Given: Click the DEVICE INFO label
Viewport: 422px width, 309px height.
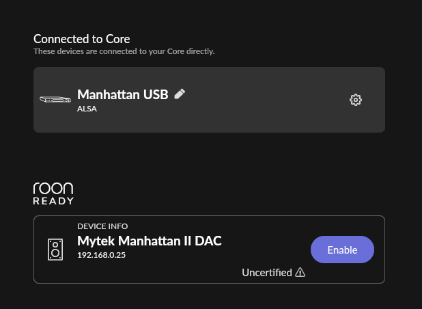Looking at the screenshot, I should [102, 226].
